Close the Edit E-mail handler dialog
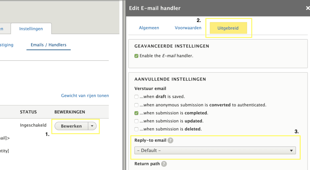310x170 pixels. [308, 8]
